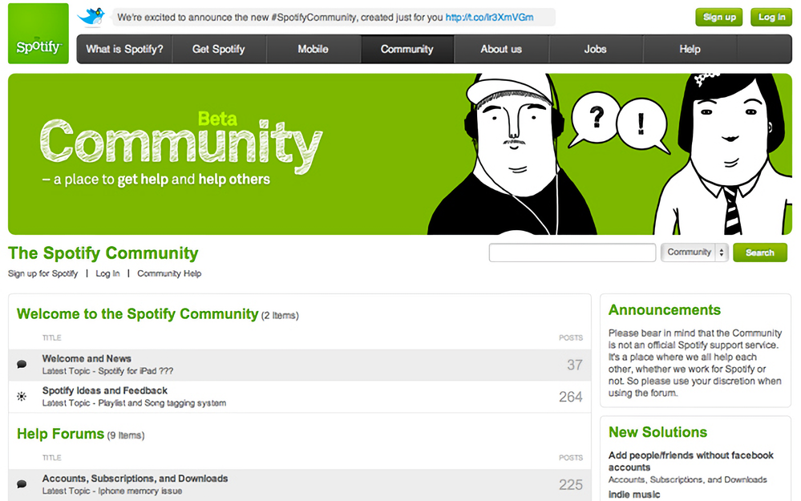Click POSTS header in Welcome section

tap(571, 337)
